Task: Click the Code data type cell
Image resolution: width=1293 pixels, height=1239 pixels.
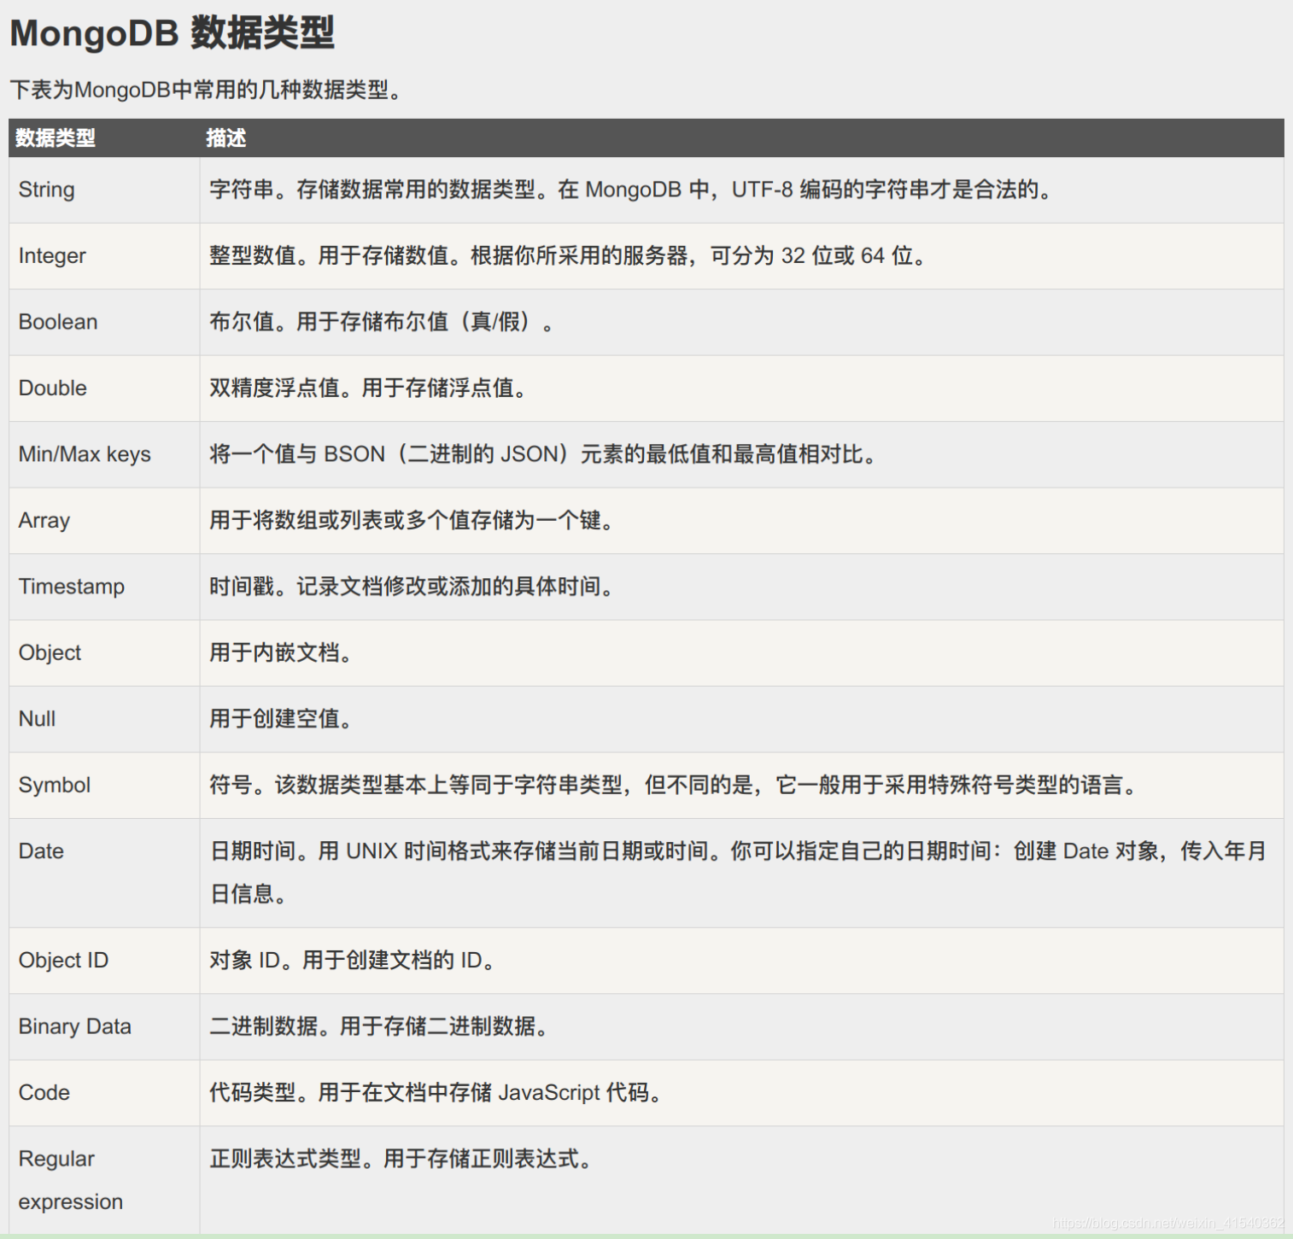Action: point(44,1093)
